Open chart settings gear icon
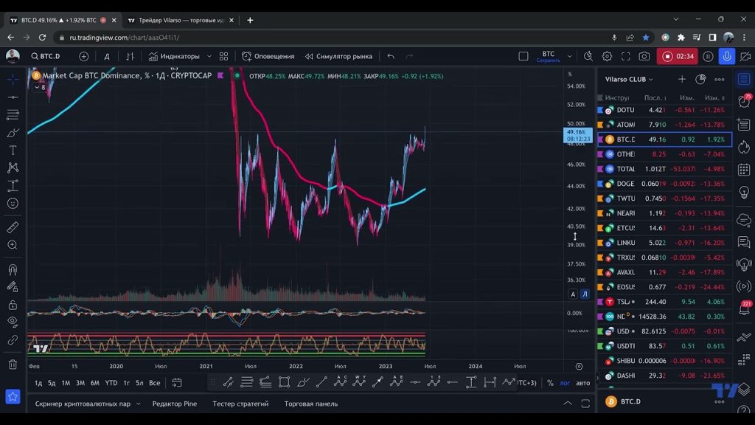 pos(607,56)
